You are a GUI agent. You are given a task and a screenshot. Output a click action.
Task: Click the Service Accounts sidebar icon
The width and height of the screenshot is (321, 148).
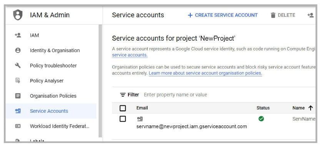point(18,111)
